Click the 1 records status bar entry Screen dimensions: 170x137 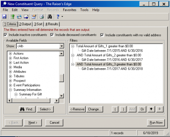coord(123,133)
